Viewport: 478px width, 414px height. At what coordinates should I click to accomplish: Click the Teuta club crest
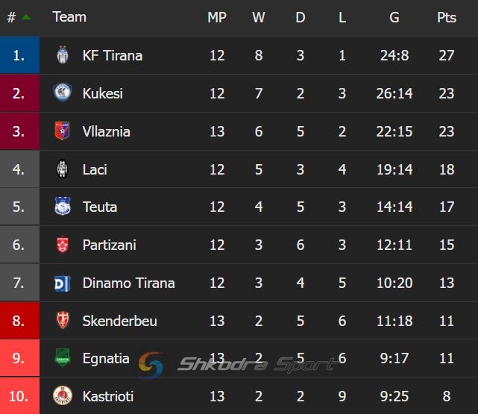63,207
